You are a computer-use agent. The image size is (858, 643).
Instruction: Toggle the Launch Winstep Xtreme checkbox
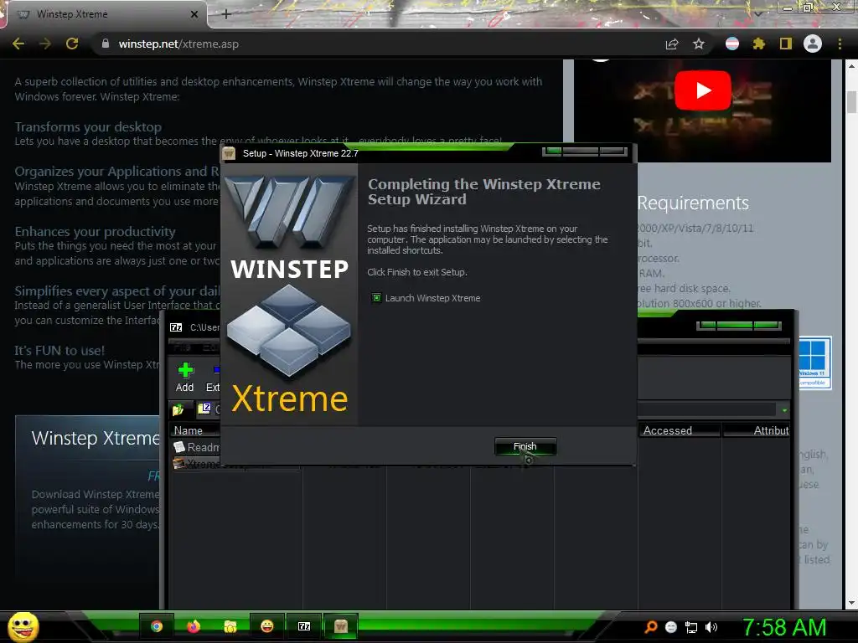[x=376, y=298]
